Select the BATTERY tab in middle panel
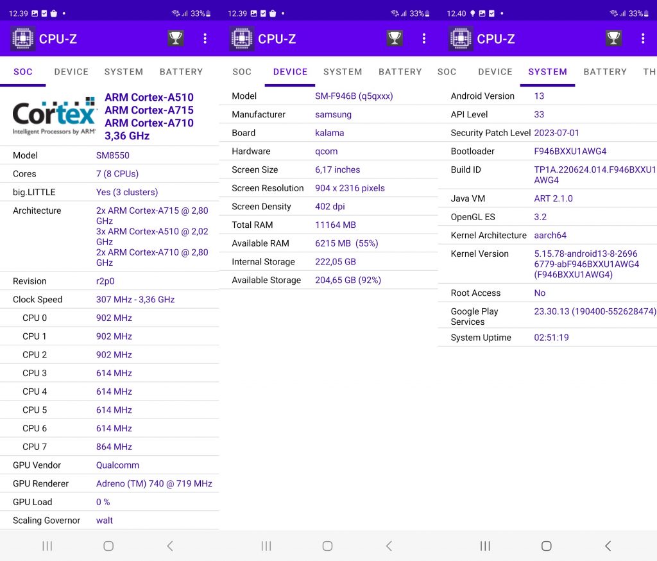Viewport: 657px width, 561px height. point(400,72)
